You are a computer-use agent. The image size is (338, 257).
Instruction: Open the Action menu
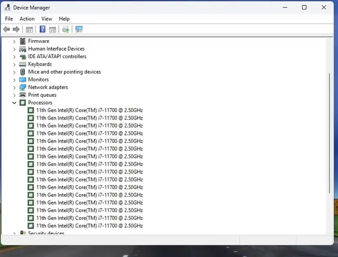[27, 19]
